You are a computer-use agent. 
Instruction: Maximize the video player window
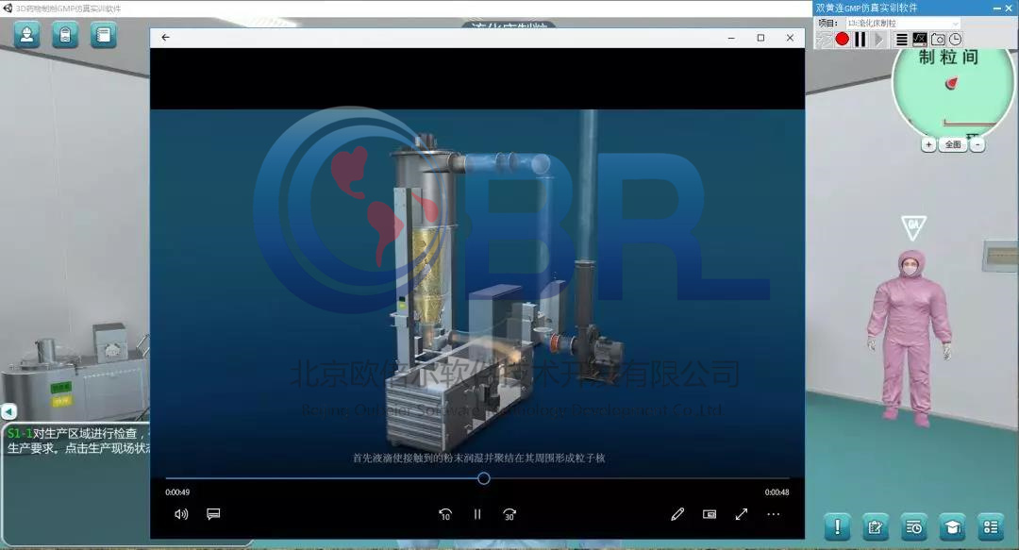(x=761, y=38)
